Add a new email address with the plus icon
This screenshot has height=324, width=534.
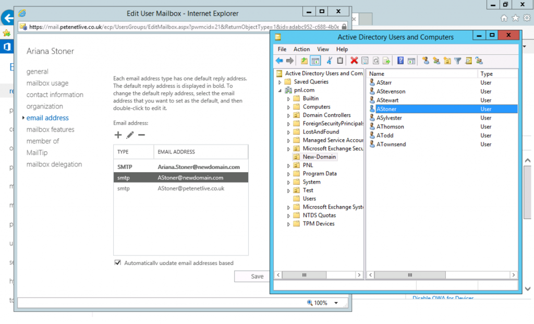pyautogui.click(x=117, y=135)
